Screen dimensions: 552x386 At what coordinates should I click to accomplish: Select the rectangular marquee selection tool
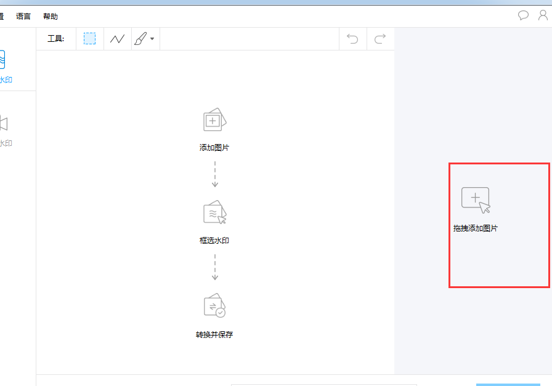[x=89, y=38]
